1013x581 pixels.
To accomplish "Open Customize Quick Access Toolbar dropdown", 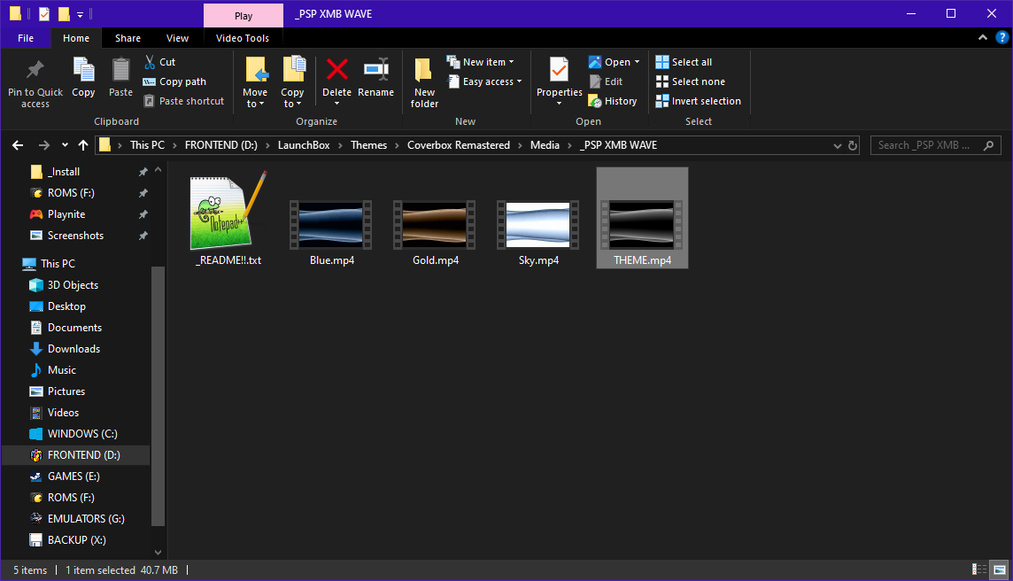I will click(80, 13).
